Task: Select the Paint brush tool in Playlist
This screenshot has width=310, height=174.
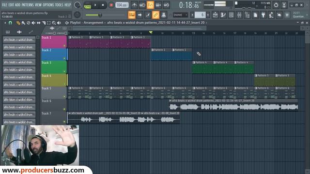Action: pos(23,23)
